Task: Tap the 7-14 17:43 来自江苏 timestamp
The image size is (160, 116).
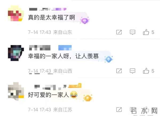Action: click(x=50, y=110)
